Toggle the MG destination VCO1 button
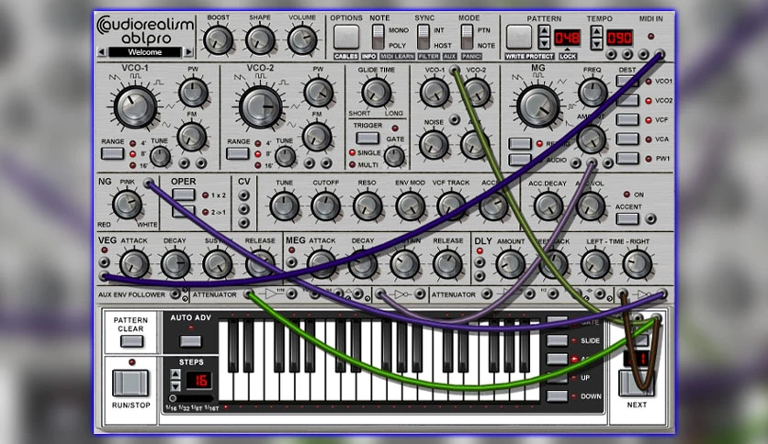Screen dimensions: 768x444 tap(627, 81)
